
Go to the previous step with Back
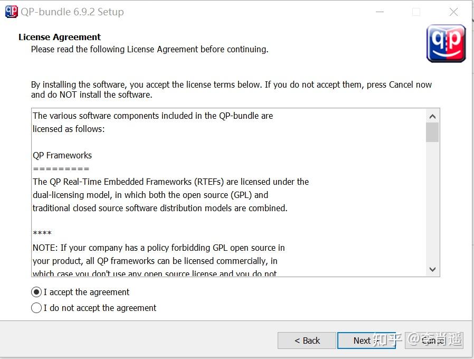tap(307, 341)
